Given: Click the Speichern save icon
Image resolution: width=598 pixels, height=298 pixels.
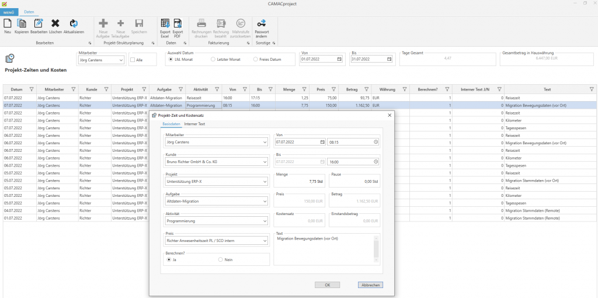Looking at the screenshot, I should (139, 23).
